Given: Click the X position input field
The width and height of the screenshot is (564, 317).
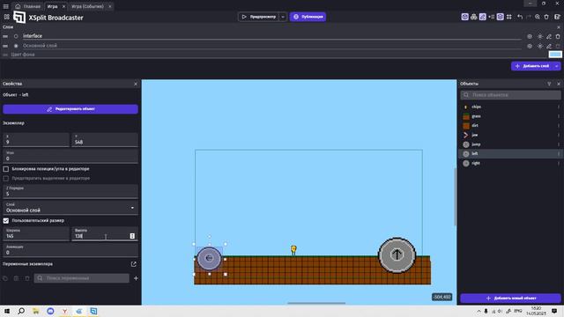Looking at the screenshot, I should (x=36, y=140).
